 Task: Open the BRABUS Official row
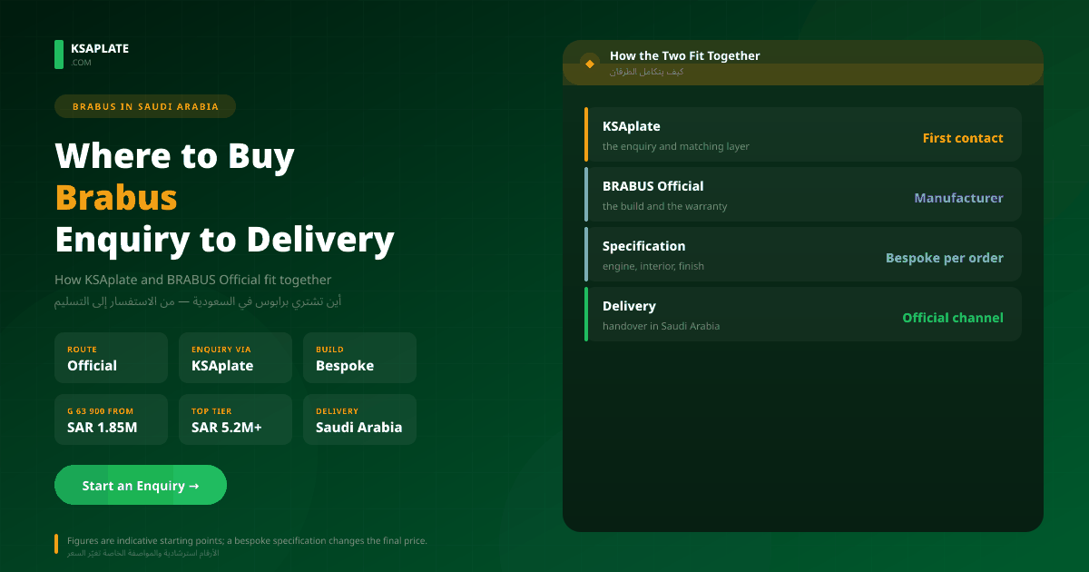coord(803,194)
